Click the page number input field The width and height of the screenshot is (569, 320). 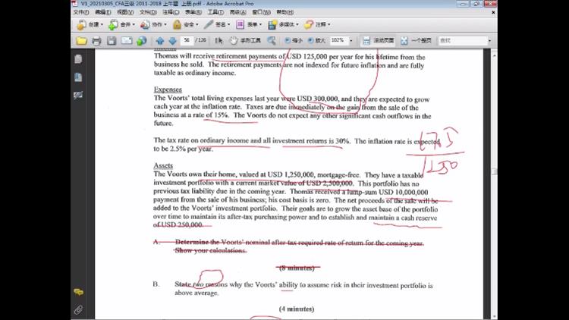tap(187, 40)
